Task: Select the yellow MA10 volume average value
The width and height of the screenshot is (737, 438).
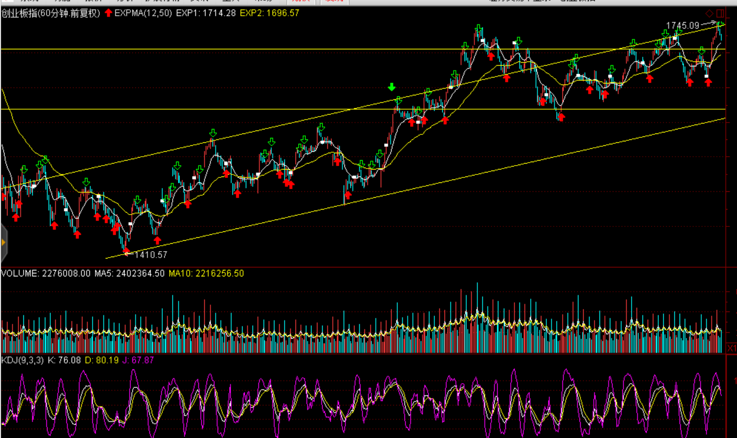Action: point(206,273)
